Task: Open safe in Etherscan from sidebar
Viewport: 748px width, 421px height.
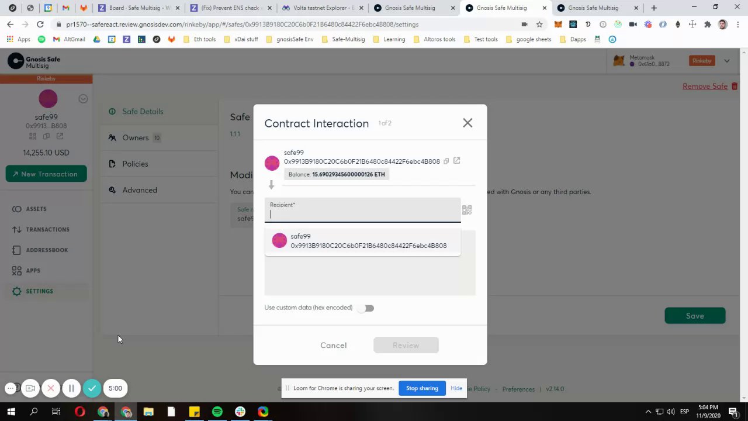Action: [x=60, y=136]
